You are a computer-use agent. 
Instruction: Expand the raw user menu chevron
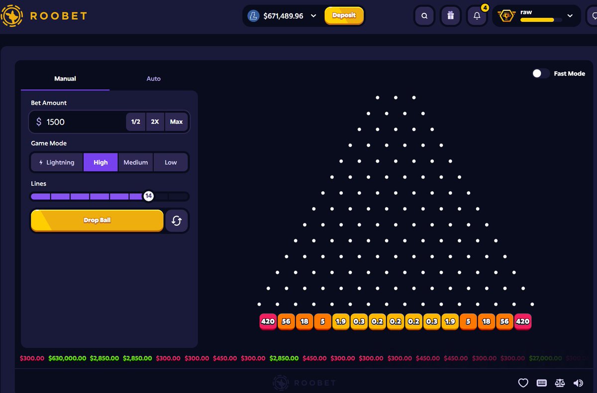(570, 16)
